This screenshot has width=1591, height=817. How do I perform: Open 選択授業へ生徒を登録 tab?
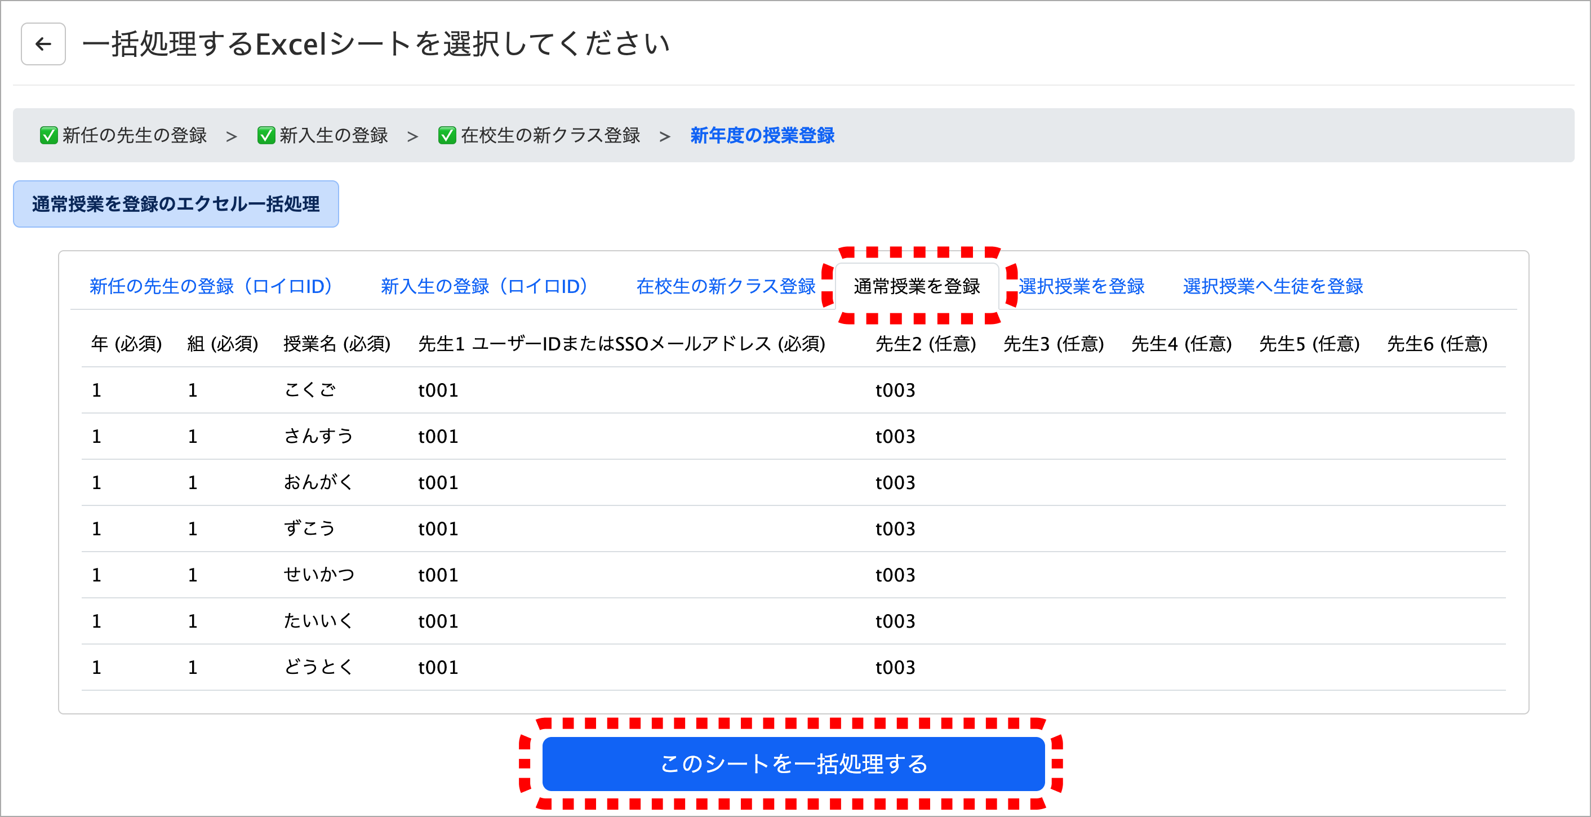coord(1272,286)
